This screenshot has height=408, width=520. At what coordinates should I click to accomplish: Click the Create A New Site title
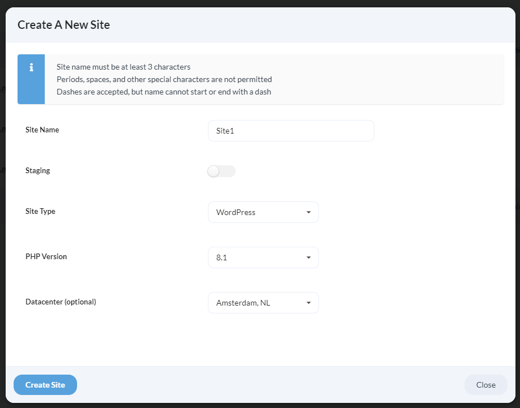tap(63, 25)
